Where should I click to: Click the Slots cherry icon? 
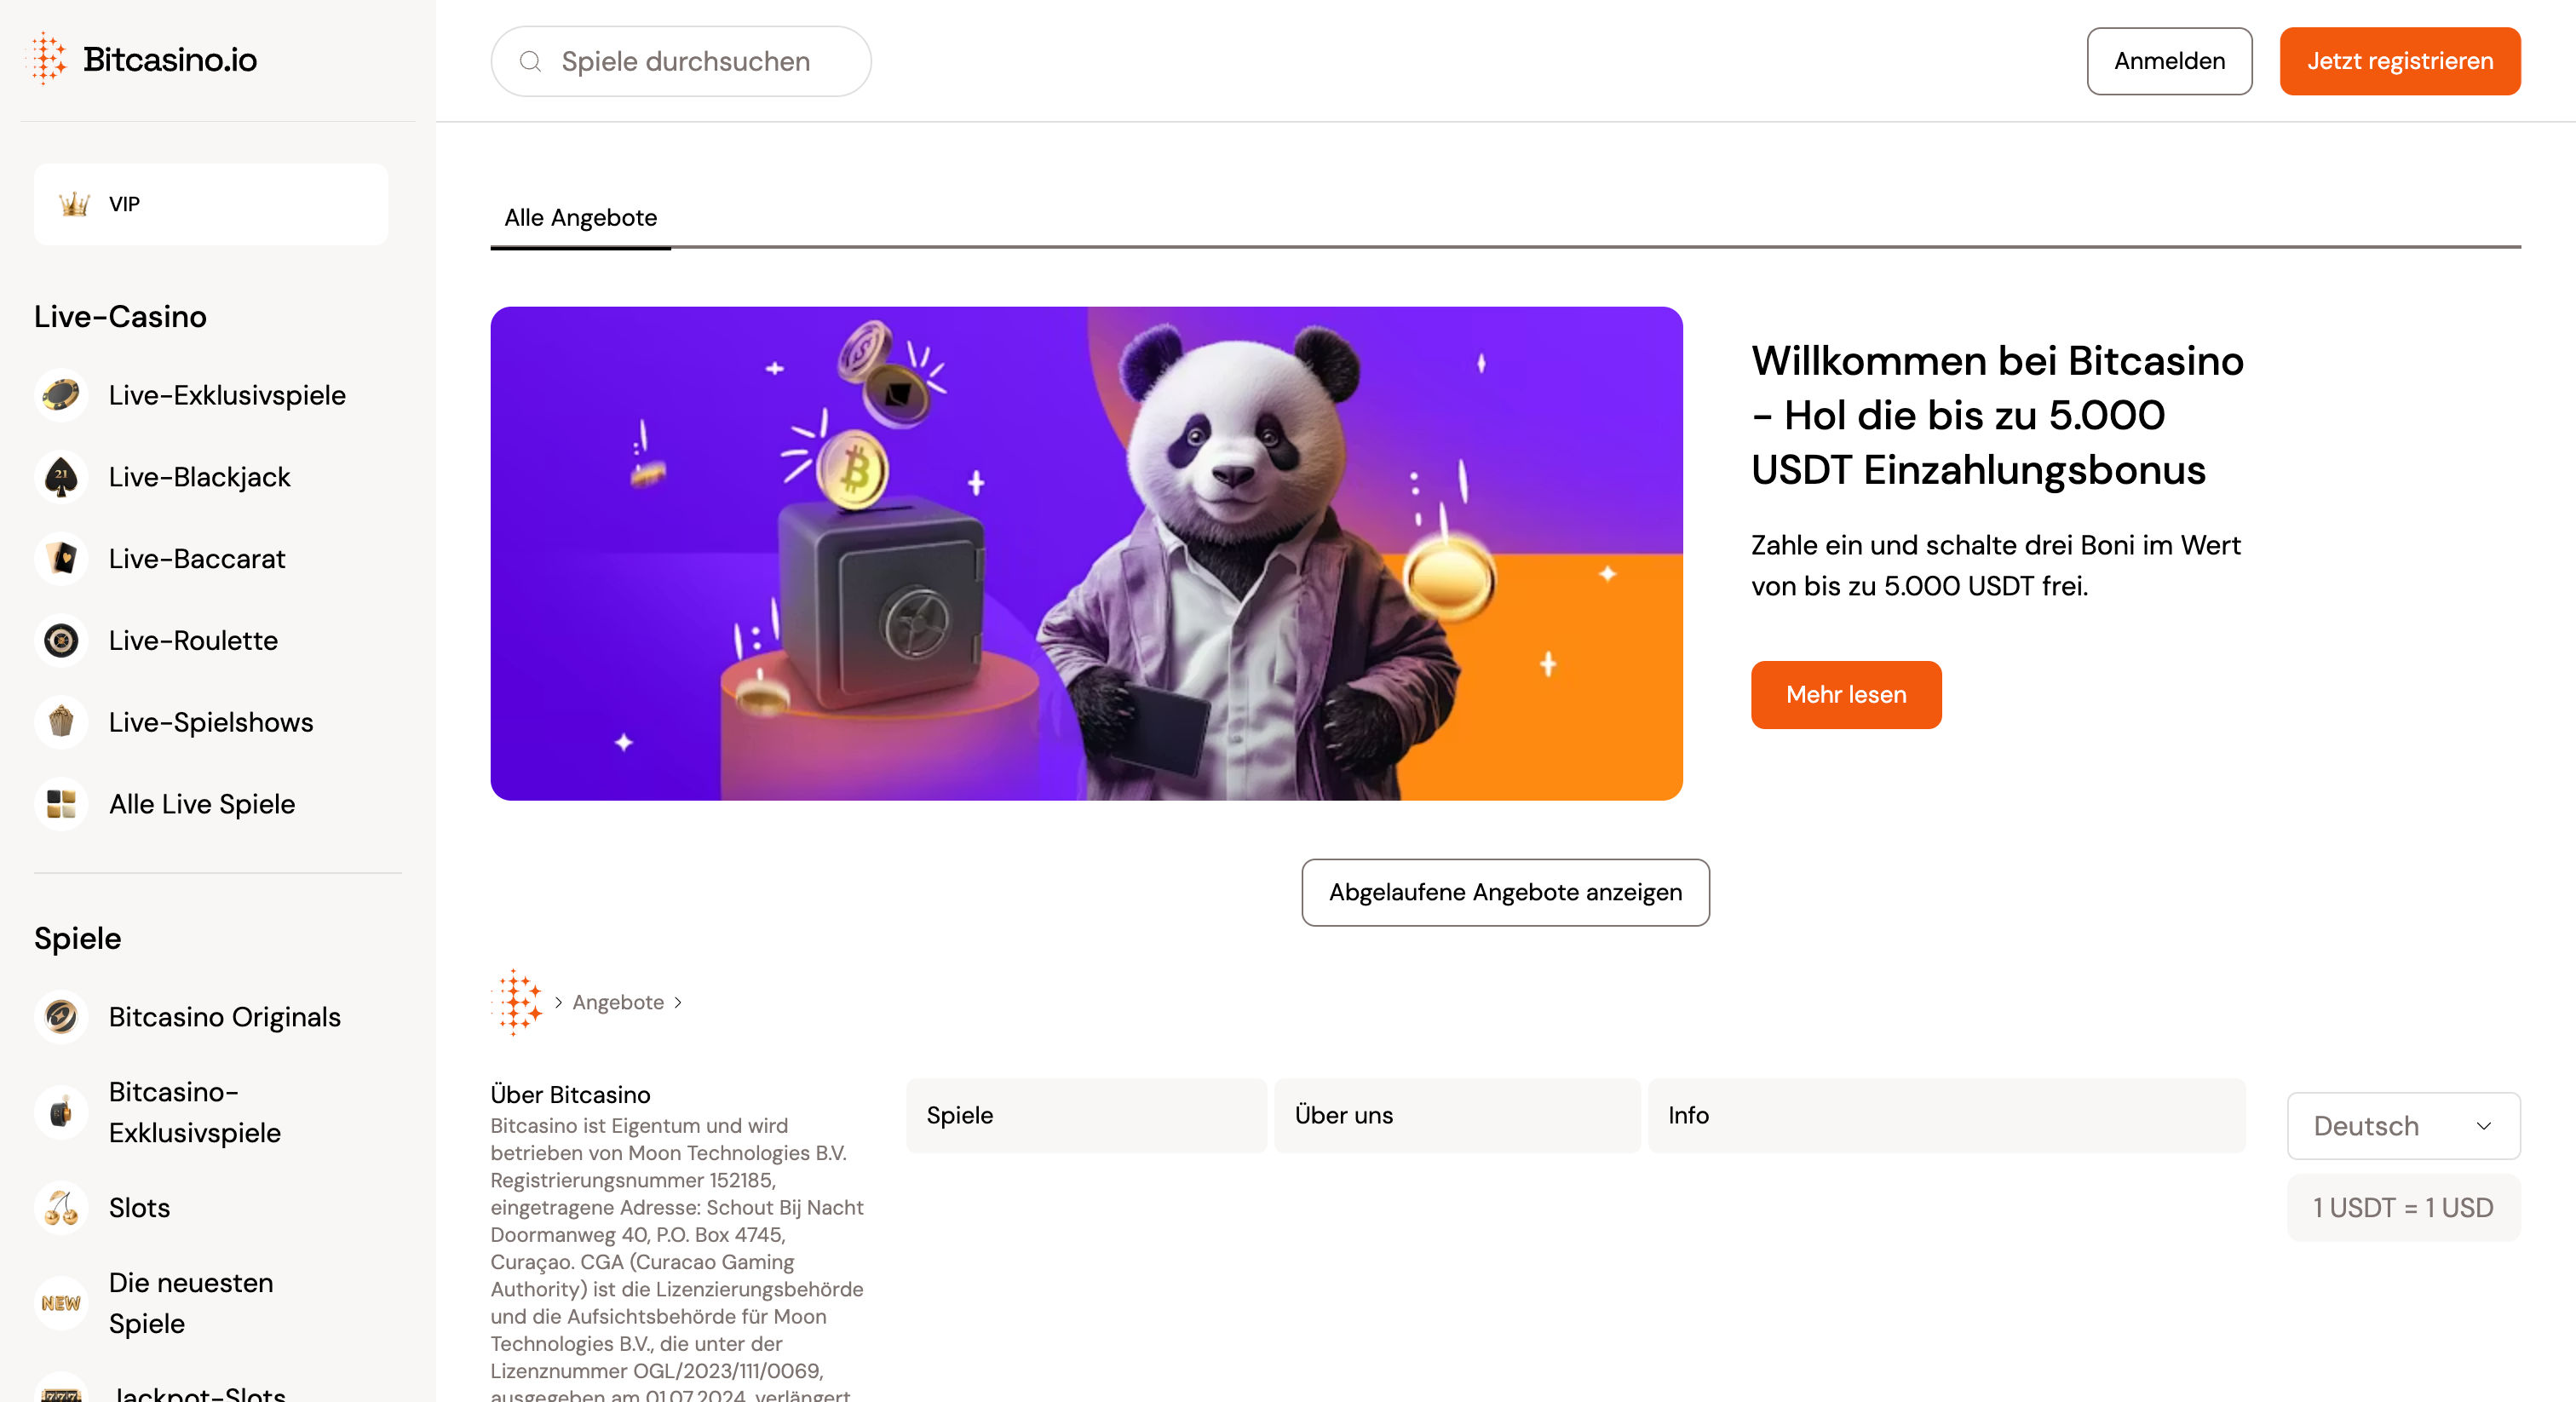[61, 1208]
